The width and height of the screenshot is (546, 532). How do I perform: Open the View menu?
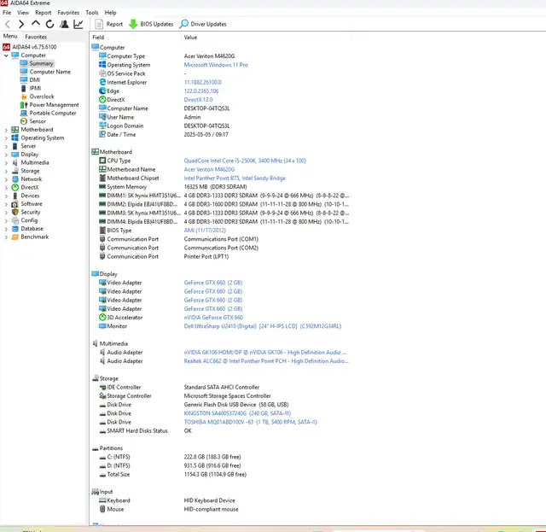tap(23, 13)
